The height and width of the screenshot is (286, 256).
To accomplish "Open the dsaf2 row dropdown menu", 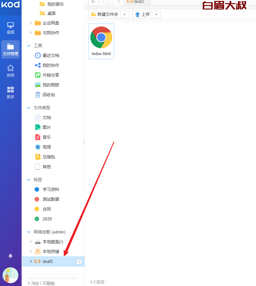I will [x=79, y=262].
